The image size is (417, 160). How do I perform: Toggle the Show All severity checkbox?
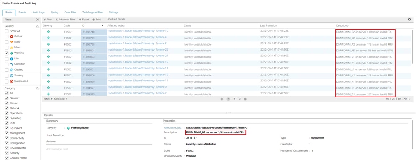pyautogui.click(x=7, y=31)
